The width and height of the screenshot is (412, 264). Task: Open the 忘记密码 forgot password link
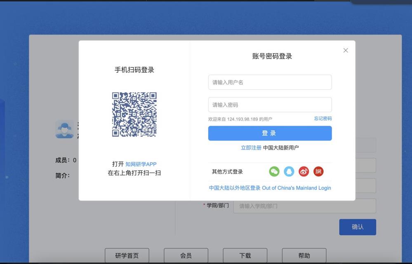[323, 119]
